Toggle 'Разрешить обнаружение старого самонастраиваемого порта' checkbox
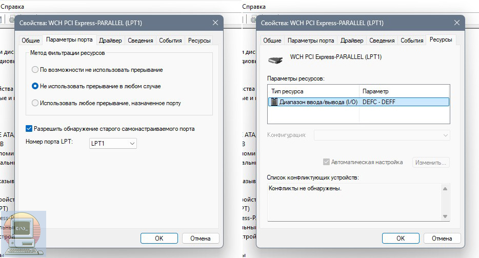 tap(29, 129)
